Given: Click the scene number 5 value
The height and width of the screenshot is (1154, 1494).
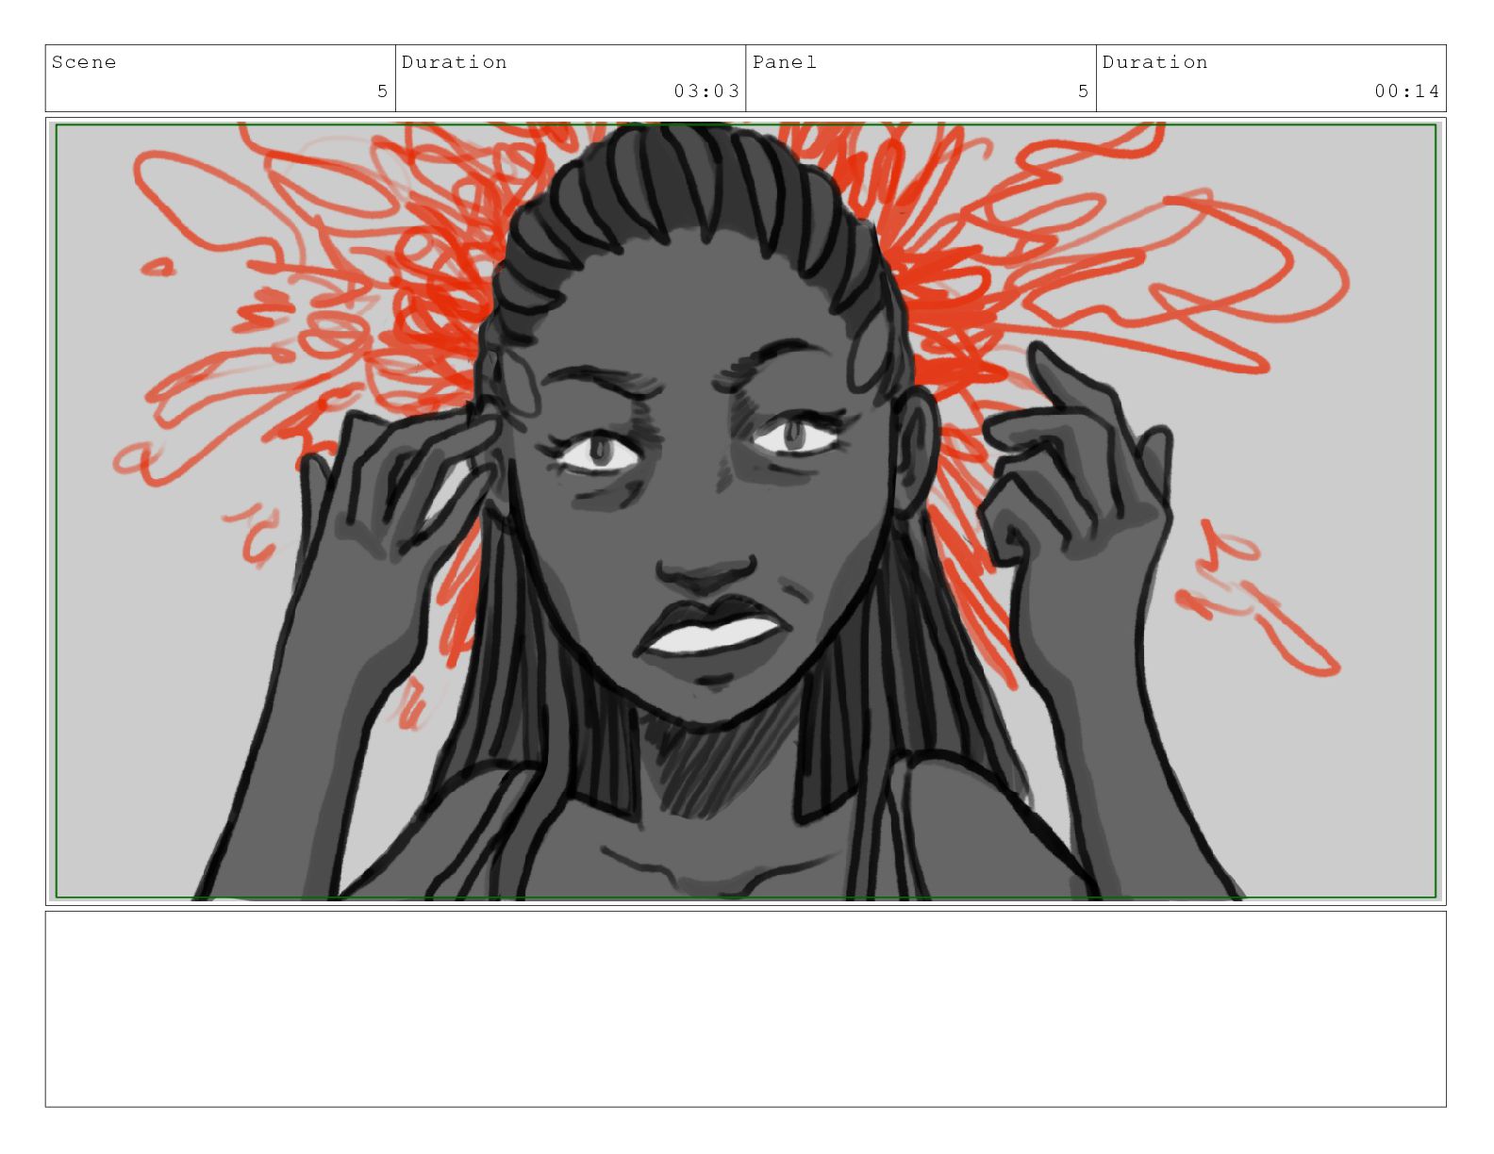Looking at the screenshot, I should 382,91.
